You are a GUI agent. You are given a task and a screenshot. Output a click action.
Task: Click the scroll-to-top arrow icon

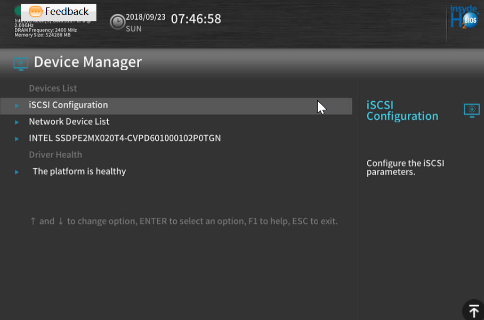[x=473, y=310]
